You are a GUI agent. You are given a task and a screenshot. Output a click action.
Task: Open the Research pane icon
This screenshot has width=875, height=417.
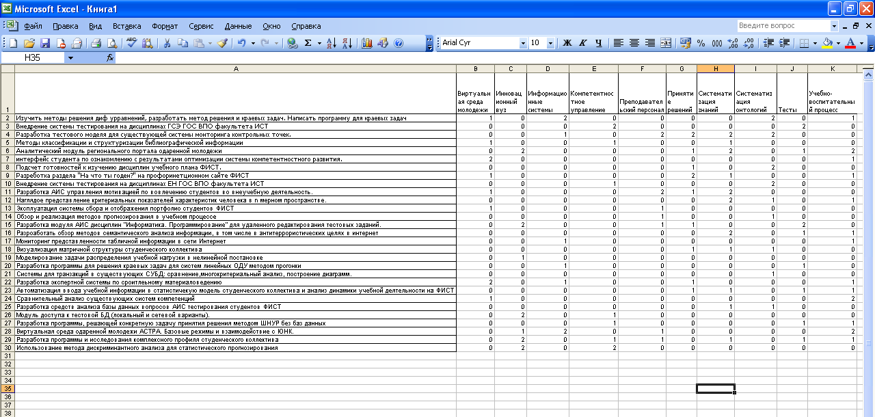point(148,42)
